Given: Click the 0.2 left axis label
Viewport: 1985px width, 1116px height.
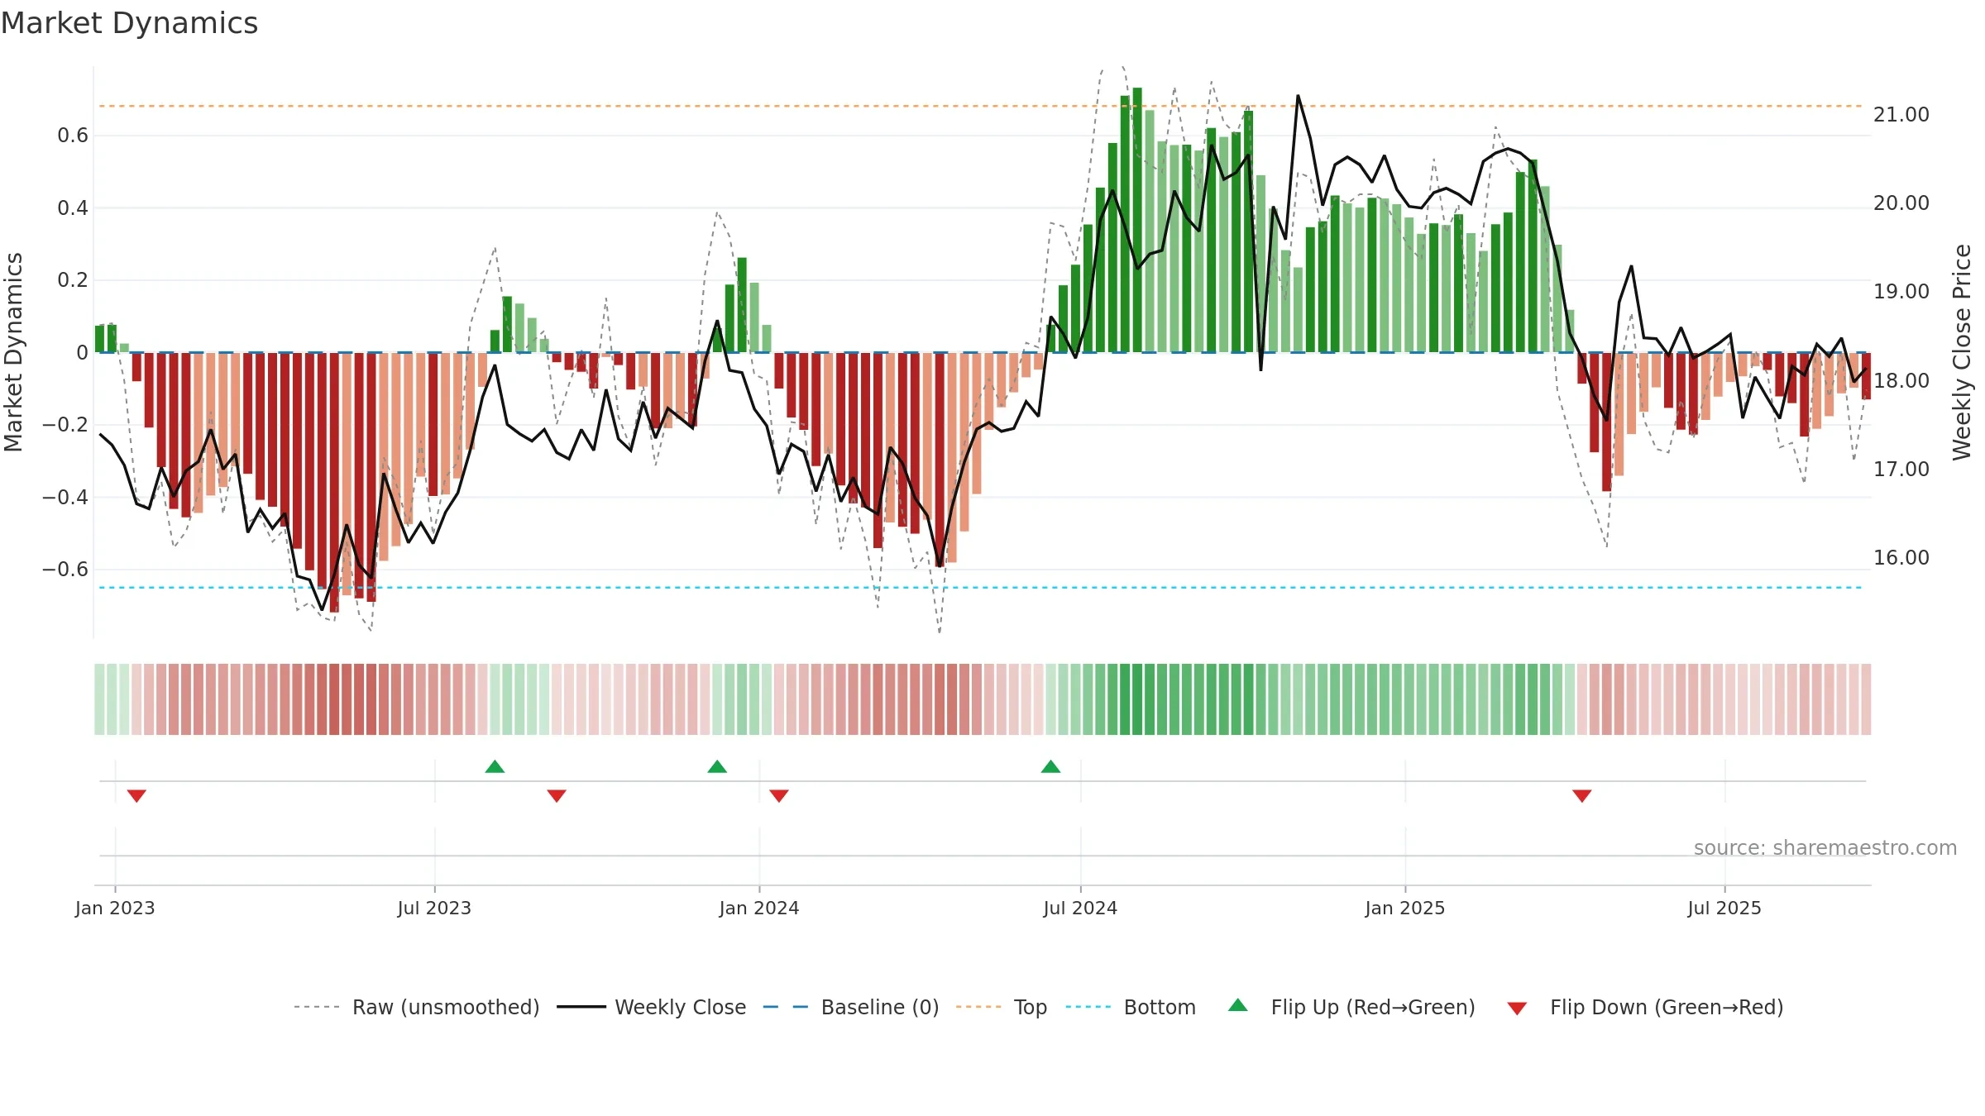Looking at the screenshot, I should (73, 279).
